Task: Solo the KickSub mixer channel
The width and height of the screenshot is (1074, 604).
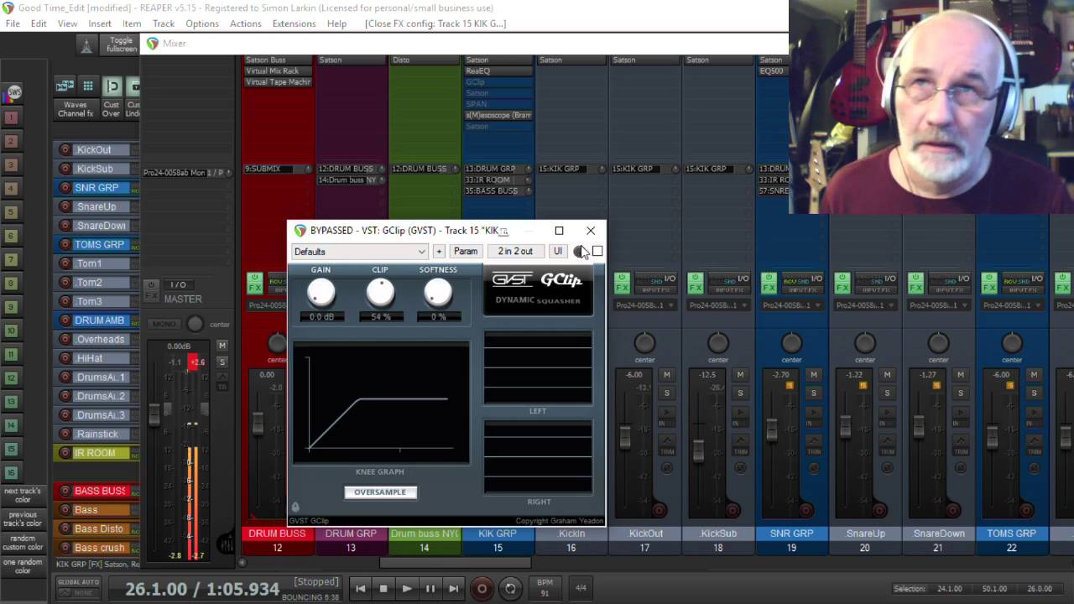Action: [x=740, y=393]
